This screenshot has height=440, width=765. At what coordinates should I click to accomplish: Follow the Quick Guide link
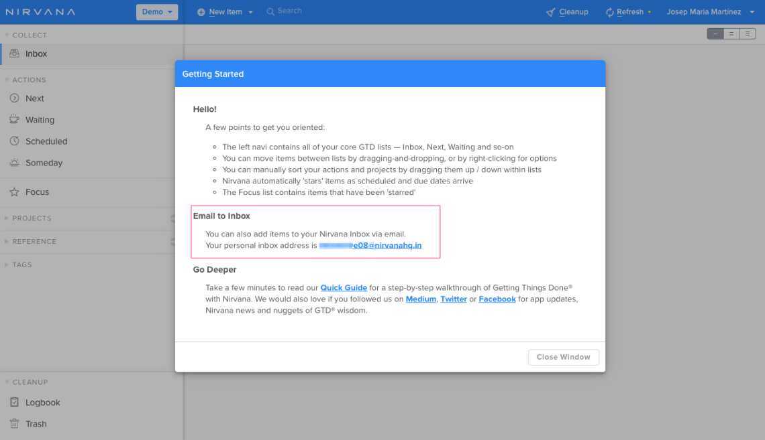(x=344, y=288)
